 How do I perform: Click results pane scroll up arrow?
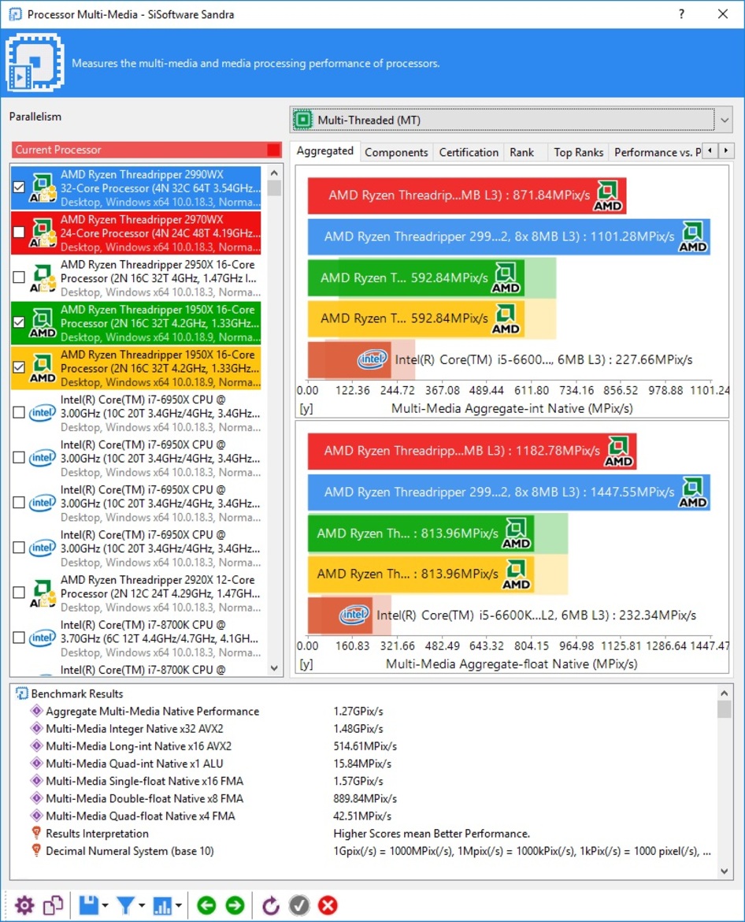pos(724,693)
